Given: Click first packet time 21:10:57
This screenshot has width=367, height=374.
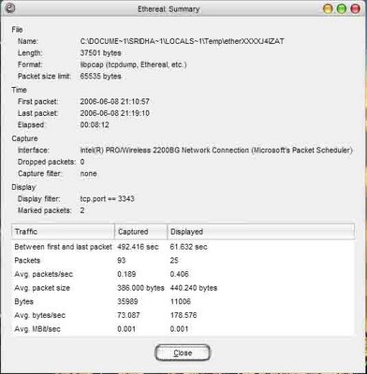Looking at the screenshot, I should (114, 102).
